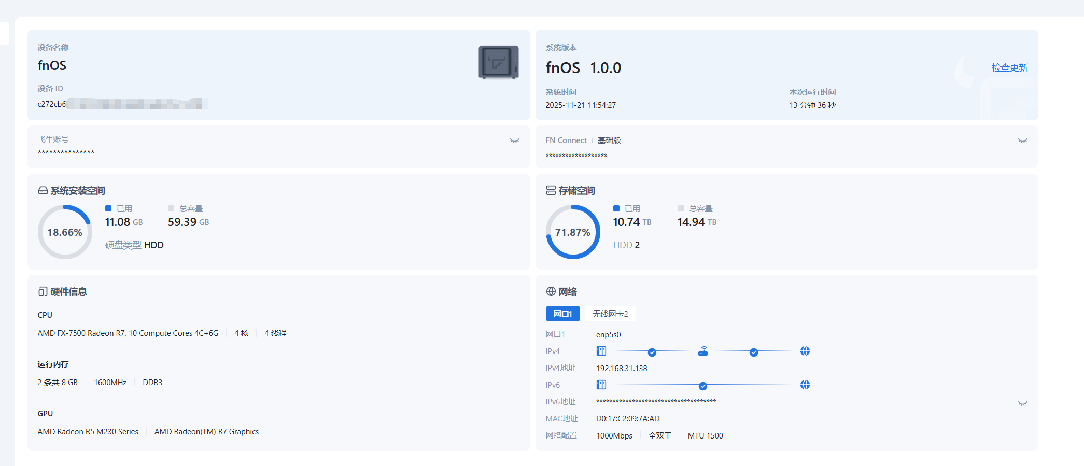Click total capacity value 59.39 GB

click(x=189, y=222)
